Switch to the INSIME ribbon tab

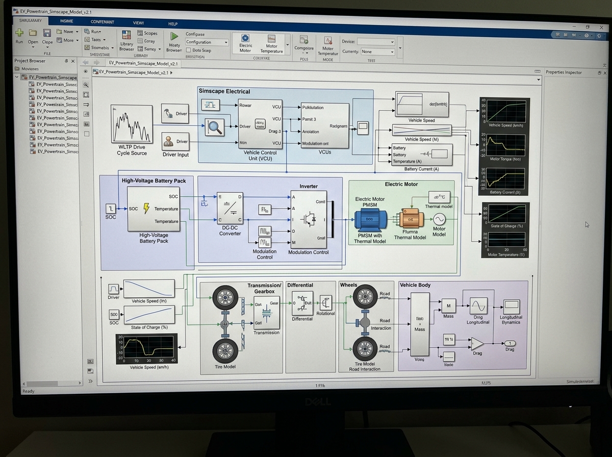66,21
